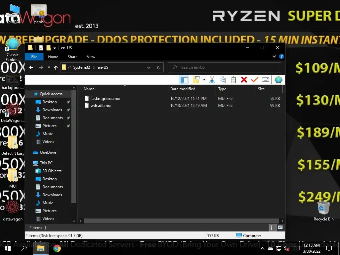Select the wdc.dll.mui file

(101, 106)
